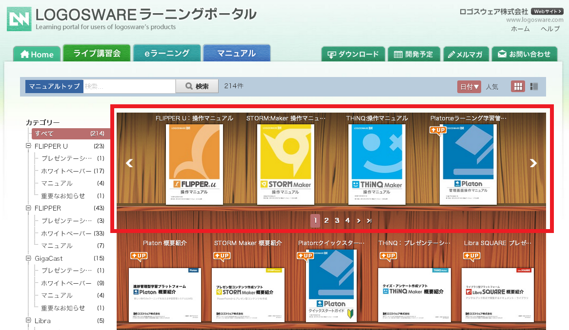The height and width of the screenshot is (330, 569).
Task: Open the メルマガ tab
Action: [466, 54]
